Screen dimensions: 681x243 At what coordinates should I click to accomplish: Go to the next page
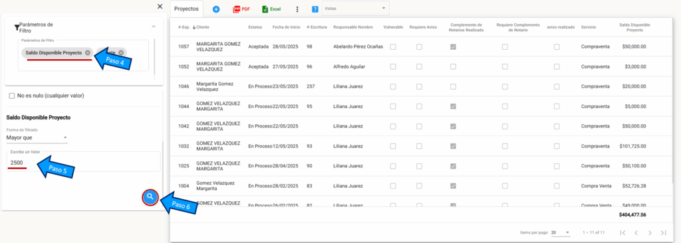click(650, 232)
